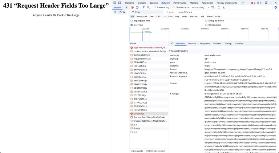The height and width of the screenshot is (153, 279).
Task: Enable Group by frame checkbox
Action: click(206, 21)
